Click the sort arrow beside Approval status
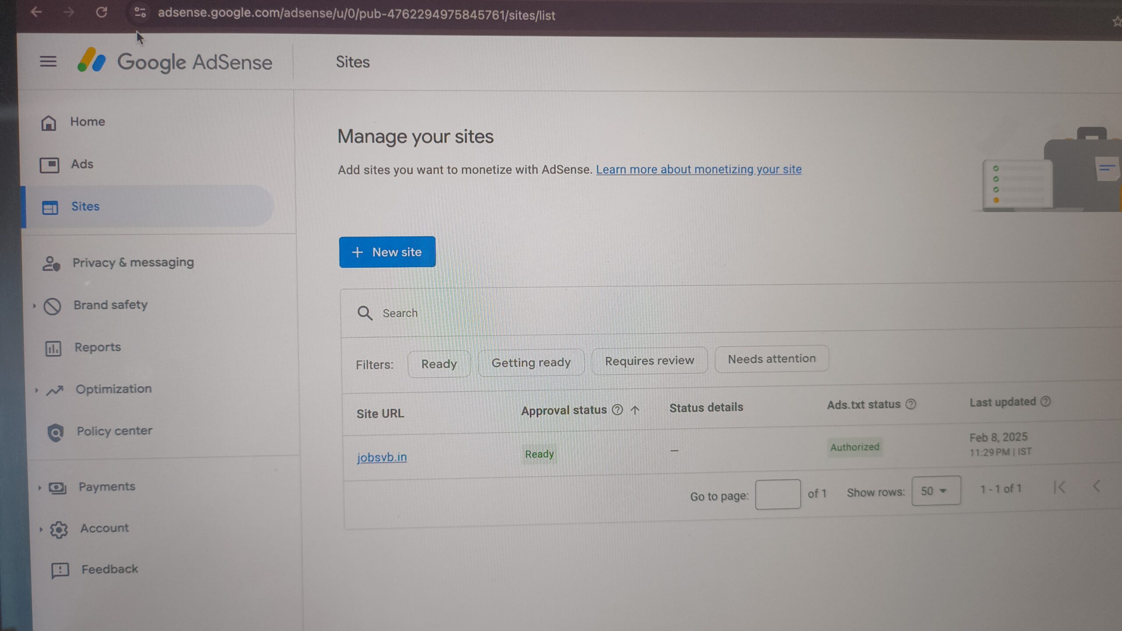Viewport: 1122px width, 631px height. tap(635, 410)
